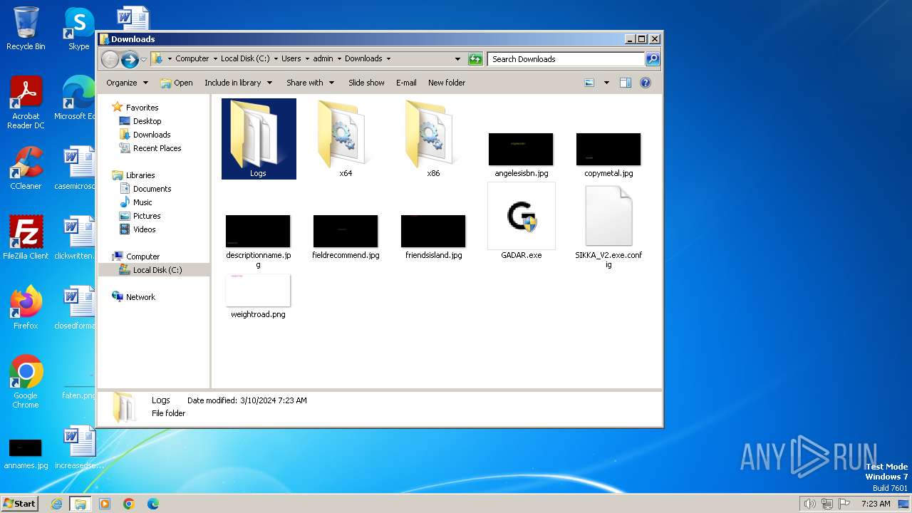Open Windows Media Player taskbar icon

105,504
